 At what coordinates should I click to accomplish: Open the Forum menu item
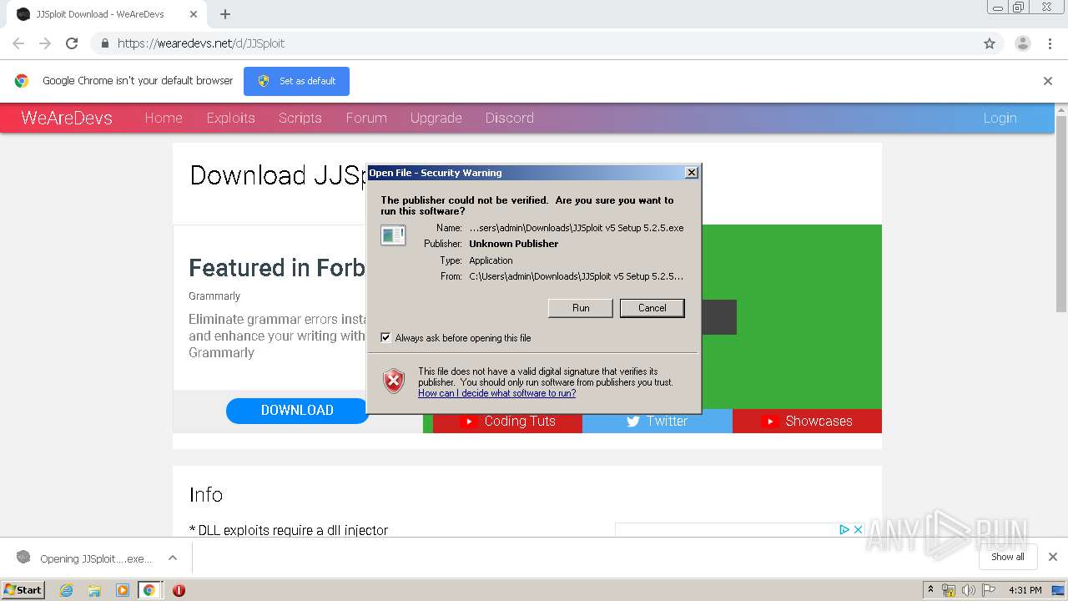point(366,118)
